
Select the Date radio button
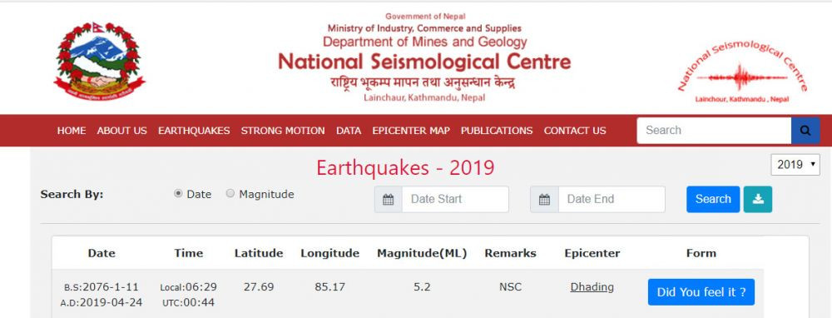click(x=178, y=194)
